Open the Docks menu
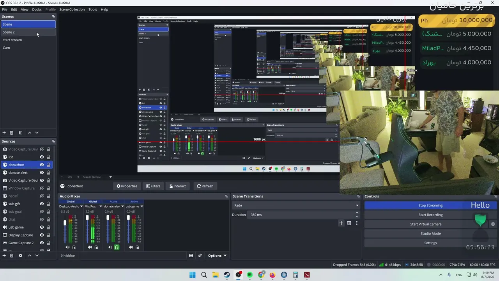 (x=37, y=9)
